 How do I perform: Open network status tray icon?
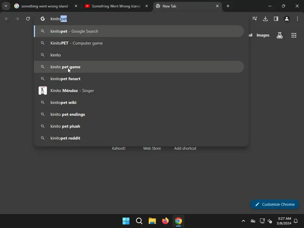click(x=262, y=221)
